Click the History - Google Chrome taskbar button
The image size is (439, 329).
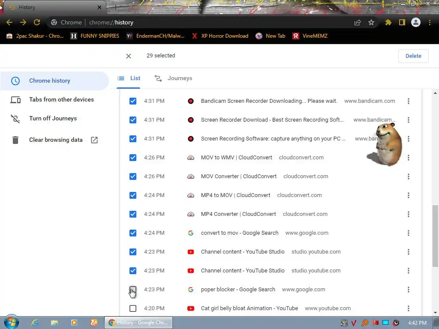[138, 323]
